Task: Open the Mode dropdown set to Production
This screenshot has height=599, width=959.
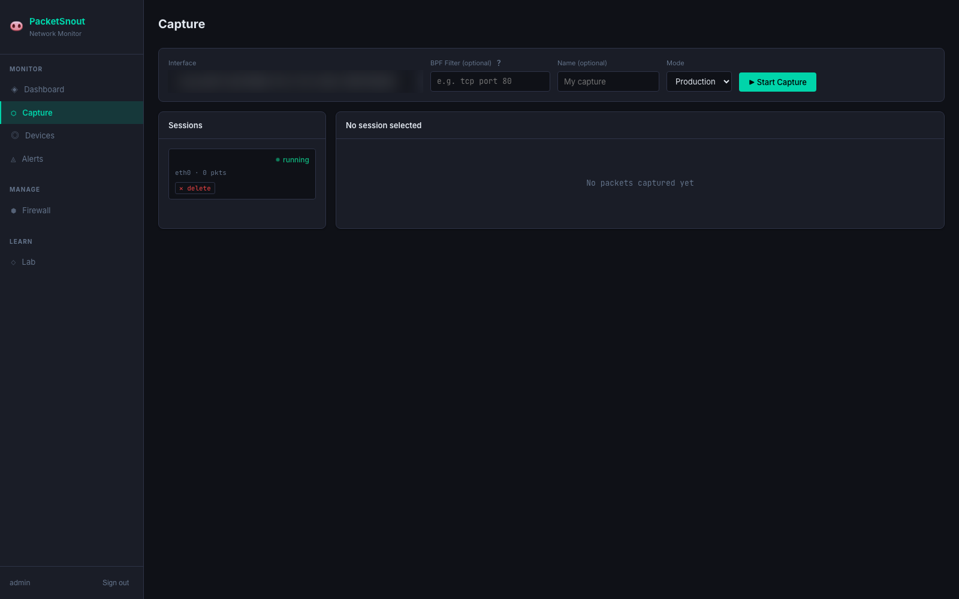Action: [699, 81]
